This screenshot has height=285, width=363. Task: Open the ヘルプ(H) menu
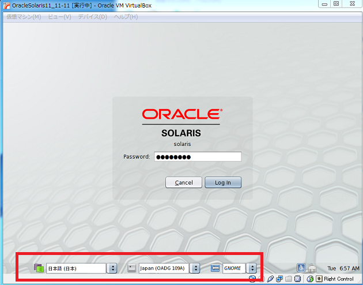[x=126, y=17]
